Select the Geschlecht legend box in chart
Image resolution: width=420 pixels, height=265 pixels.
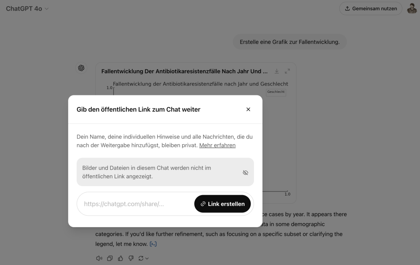[x=276, y=92]
